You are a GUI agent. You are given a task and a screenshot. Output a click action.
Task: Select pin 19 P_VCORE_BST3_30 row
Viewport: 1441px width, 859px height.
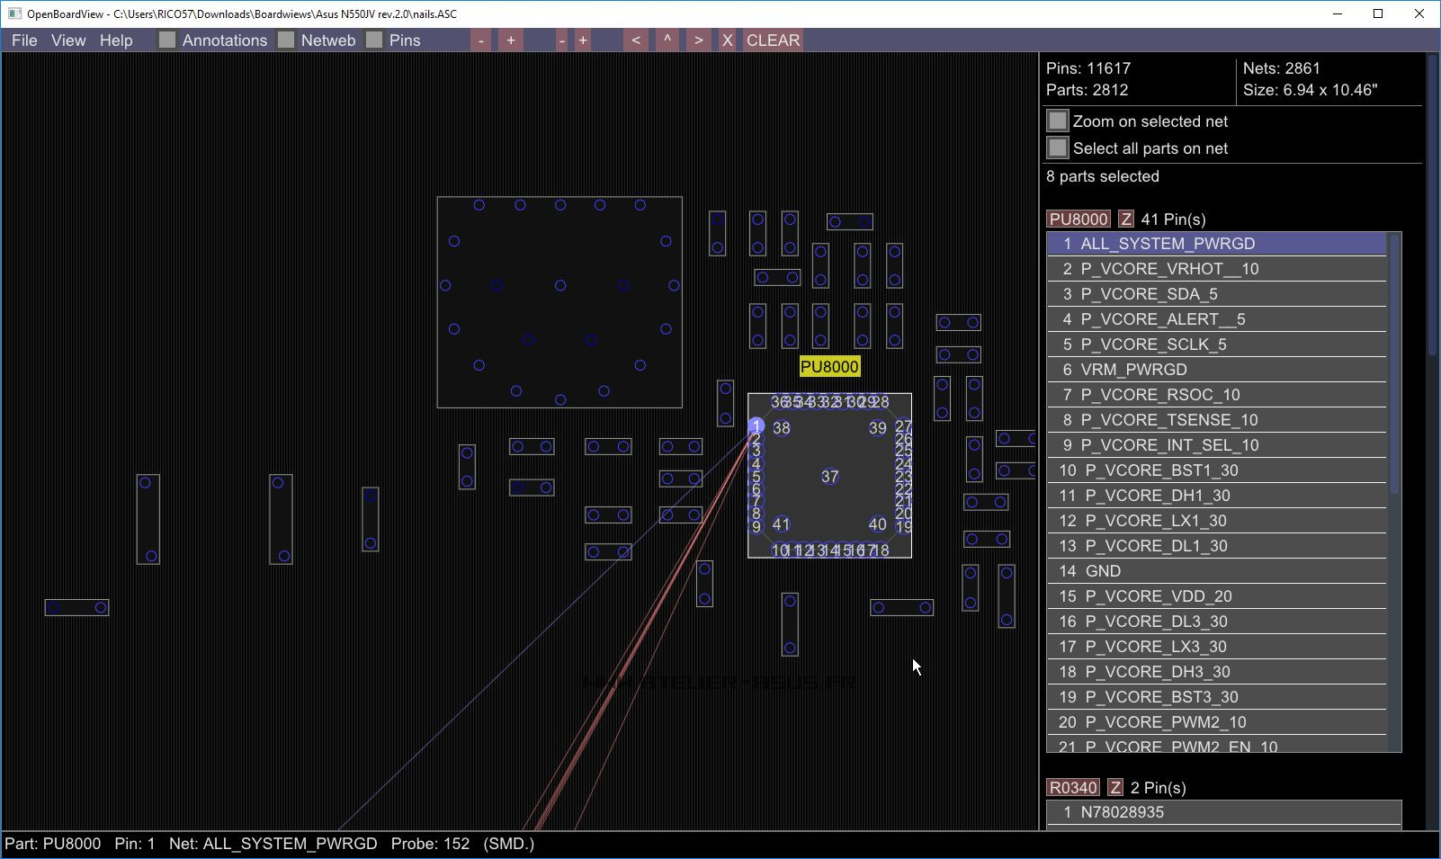click(1217, 697)
